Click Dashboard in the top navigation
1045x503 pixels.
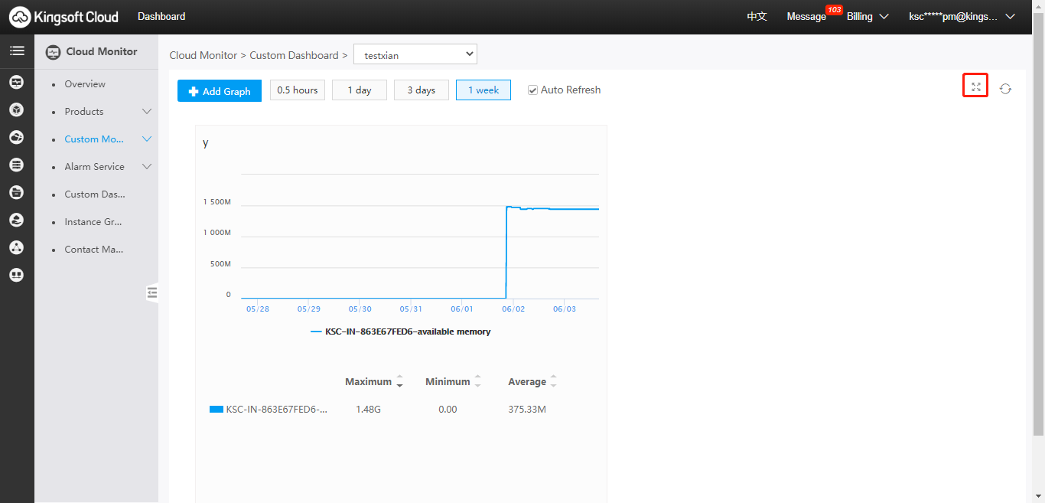click(x=161, y=16)
